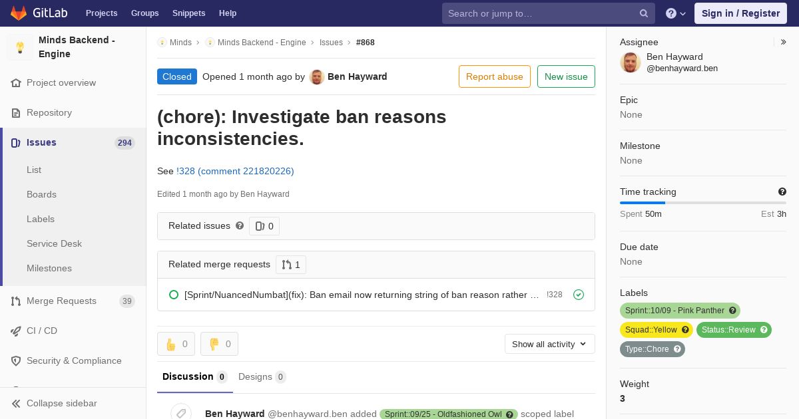Click the Repository file icon

[16, 113]
